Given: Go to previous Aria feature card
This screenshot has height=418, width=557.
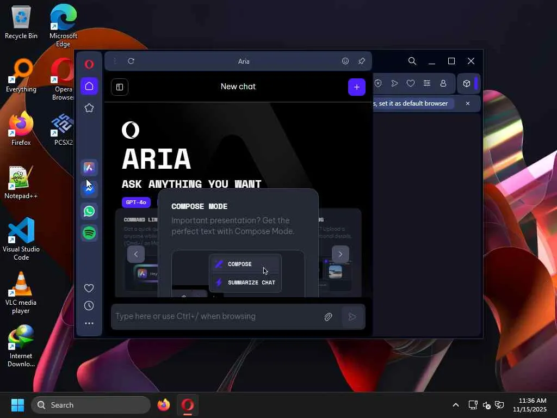Looking at the screenshot, I should pyautogui.click(x=136, y=254).
